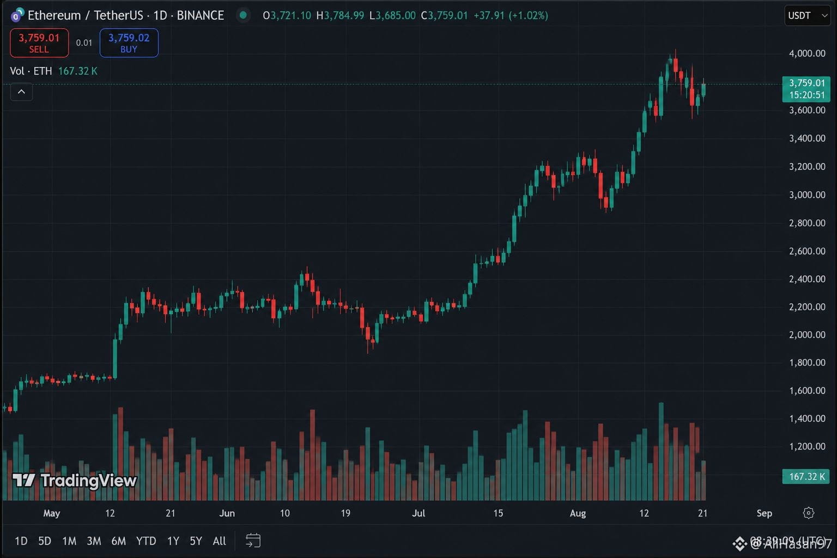Open the go-to-date calendar icon
837x558 pixels.
tap(253, 541)
